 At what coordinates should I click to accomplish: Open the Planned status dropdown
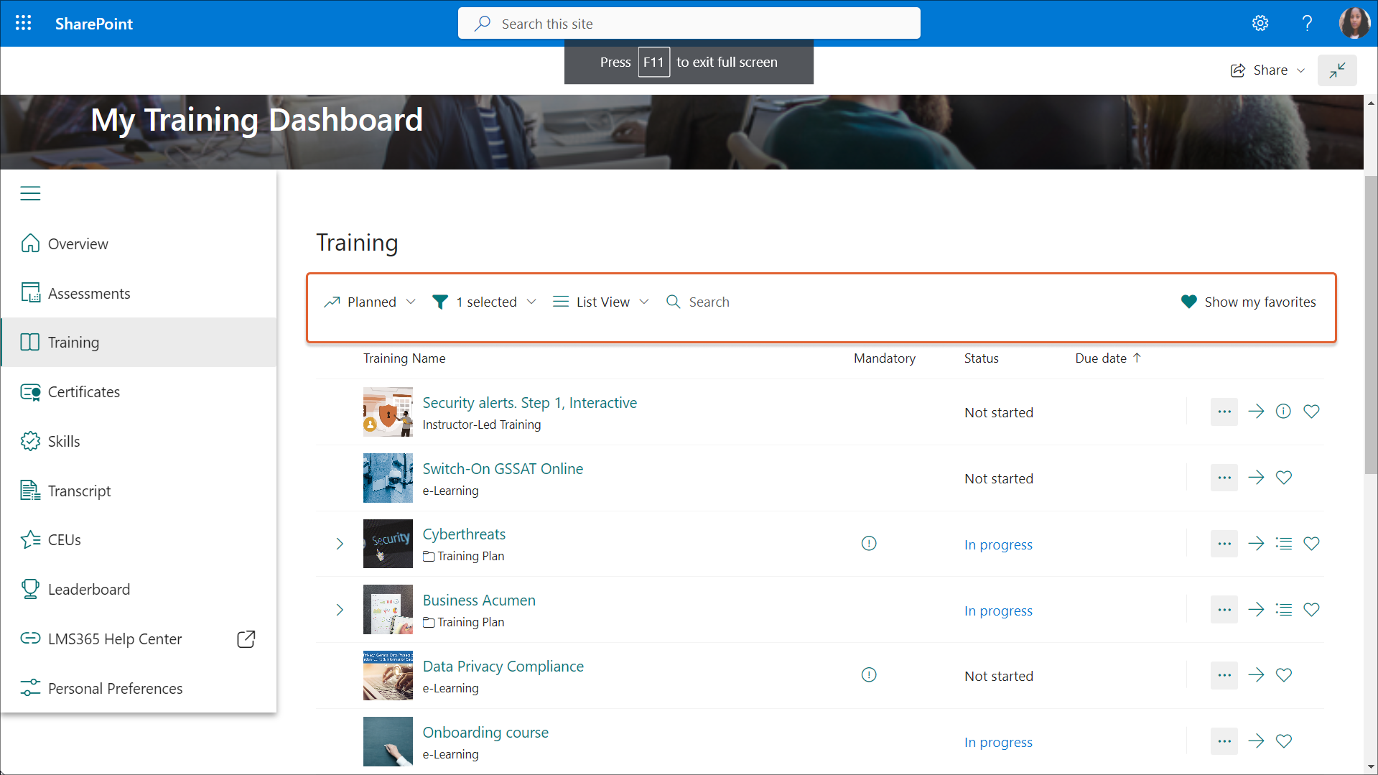[370, 302]
